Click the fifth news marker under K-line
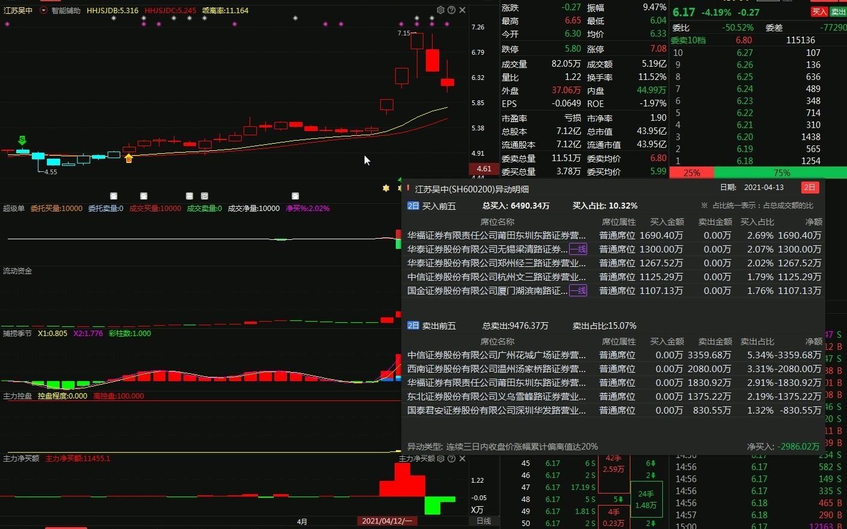Image resolution: width=847 pixels, height=529 pixels. coord(295,196)
